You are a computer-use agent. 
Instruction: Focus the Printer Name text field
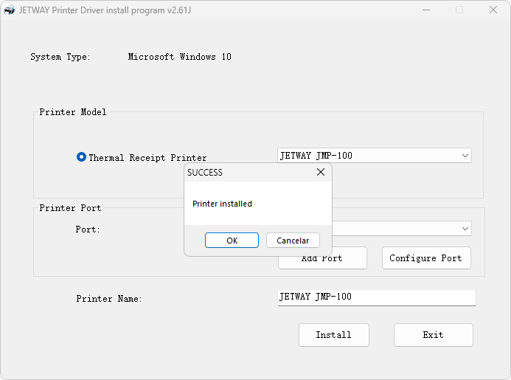click(x=376, y=297)
